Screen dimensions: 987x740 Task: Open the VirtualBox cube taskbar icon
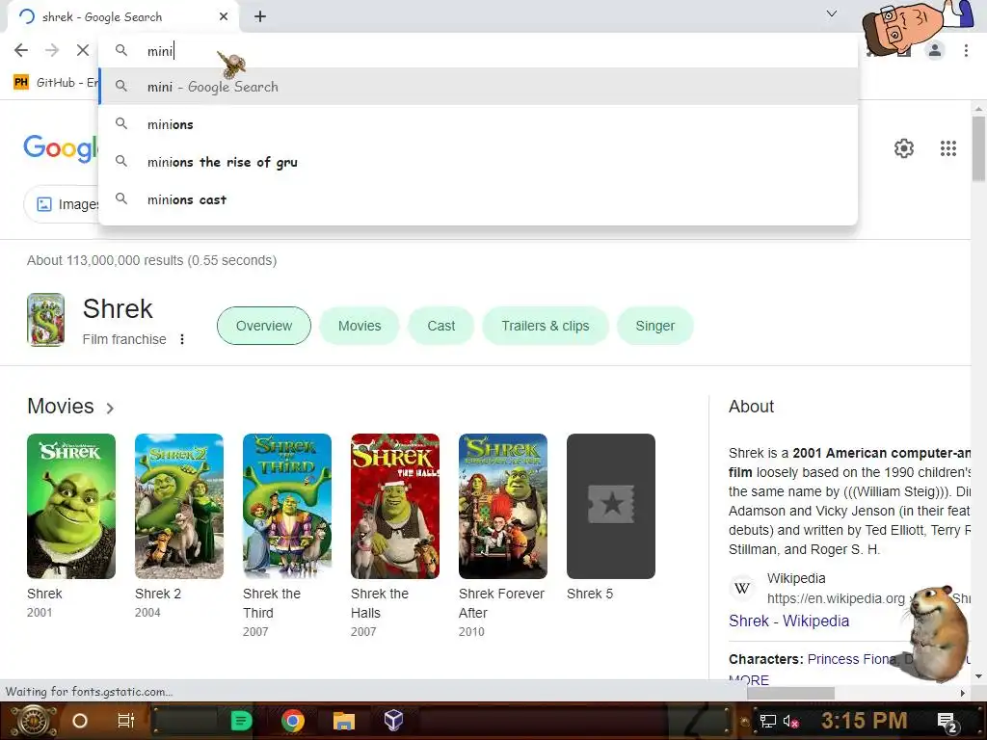393,721
